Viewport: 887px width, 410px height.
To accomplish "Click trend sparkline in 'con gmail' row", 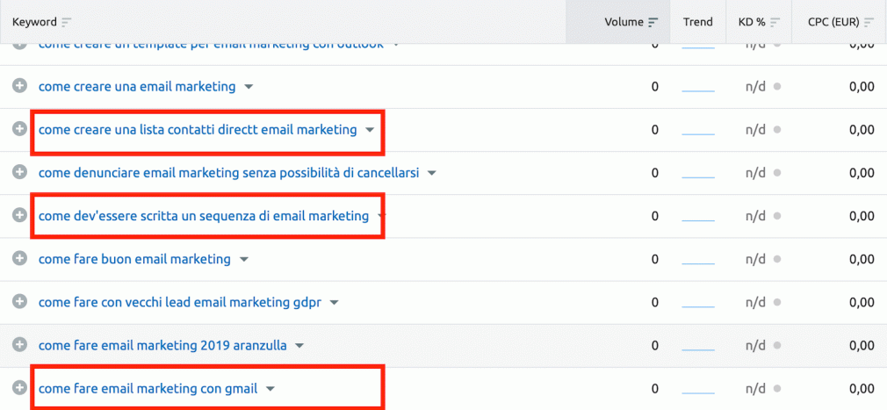I will point(698,392).
